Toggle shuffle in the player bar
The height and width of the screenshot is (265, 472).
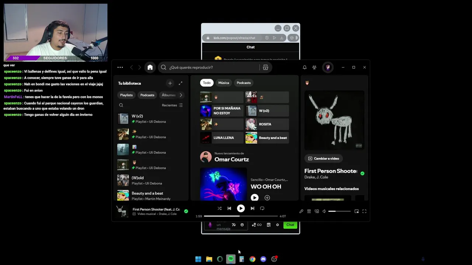[219, 208]
